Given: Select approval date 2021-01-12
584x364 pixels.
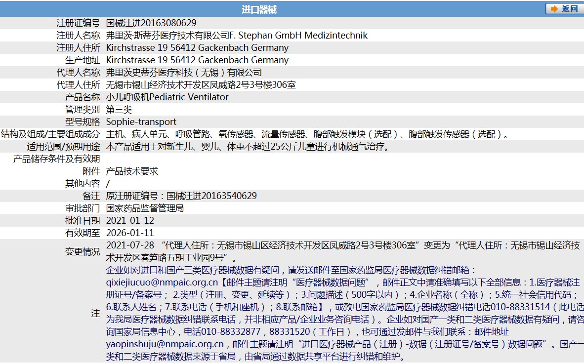Looking at the screenshot, I should click(x=130, y=221).
